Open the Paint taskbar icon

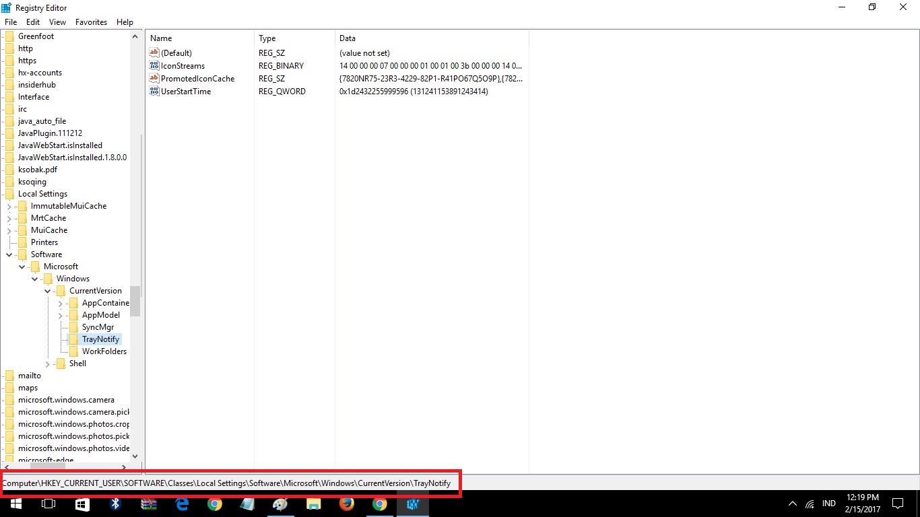point(280,504)
